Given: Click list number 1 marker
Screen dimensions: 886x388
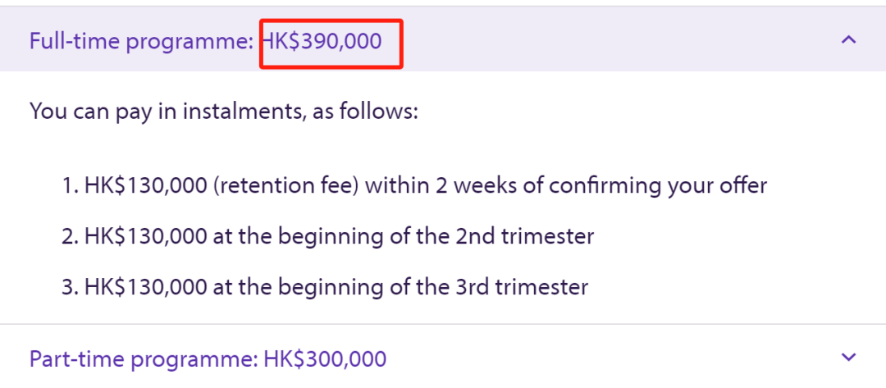Looking at the screenshot, I should pyautogui.click(x=70, y=185).
